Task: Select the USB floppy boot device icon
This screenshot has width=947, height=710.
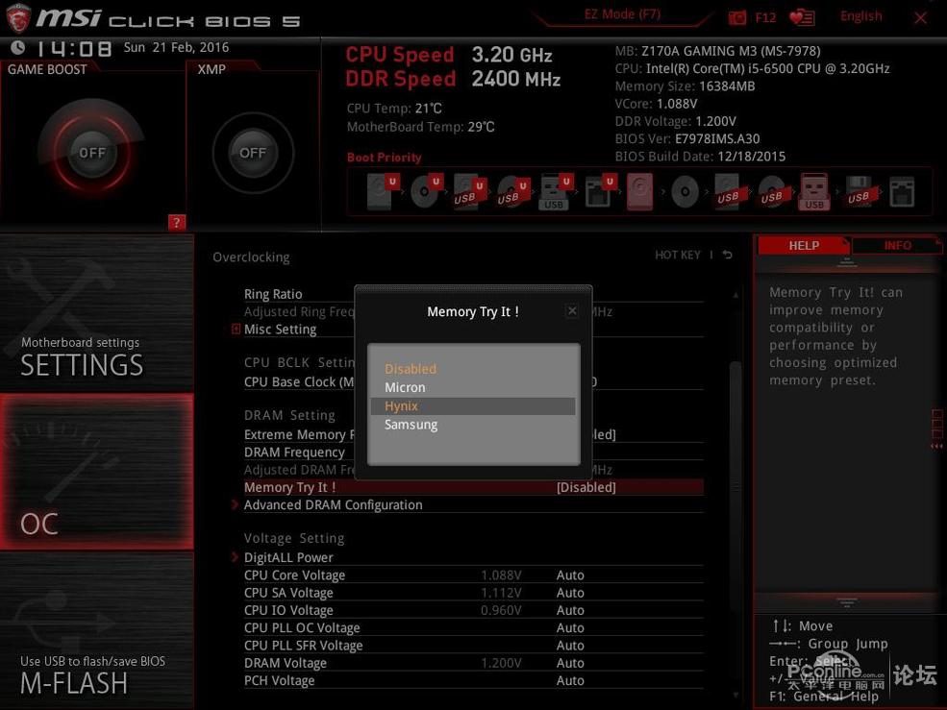Action: (860, 191)
